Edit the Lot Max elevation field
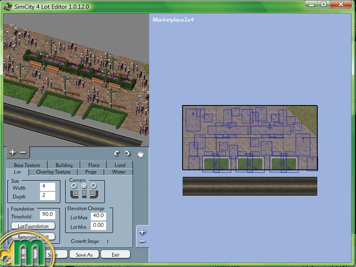Image resolution: width=356 pixels, height=267 pixels. coord(98,216)
